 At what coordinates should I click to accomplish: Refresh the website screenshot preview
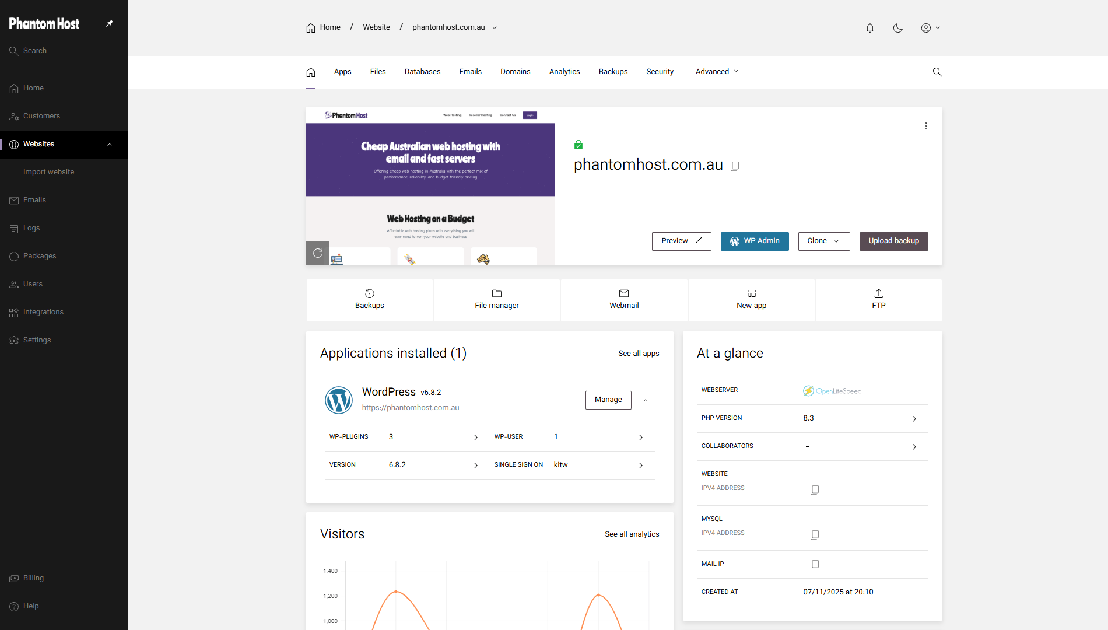317,253
